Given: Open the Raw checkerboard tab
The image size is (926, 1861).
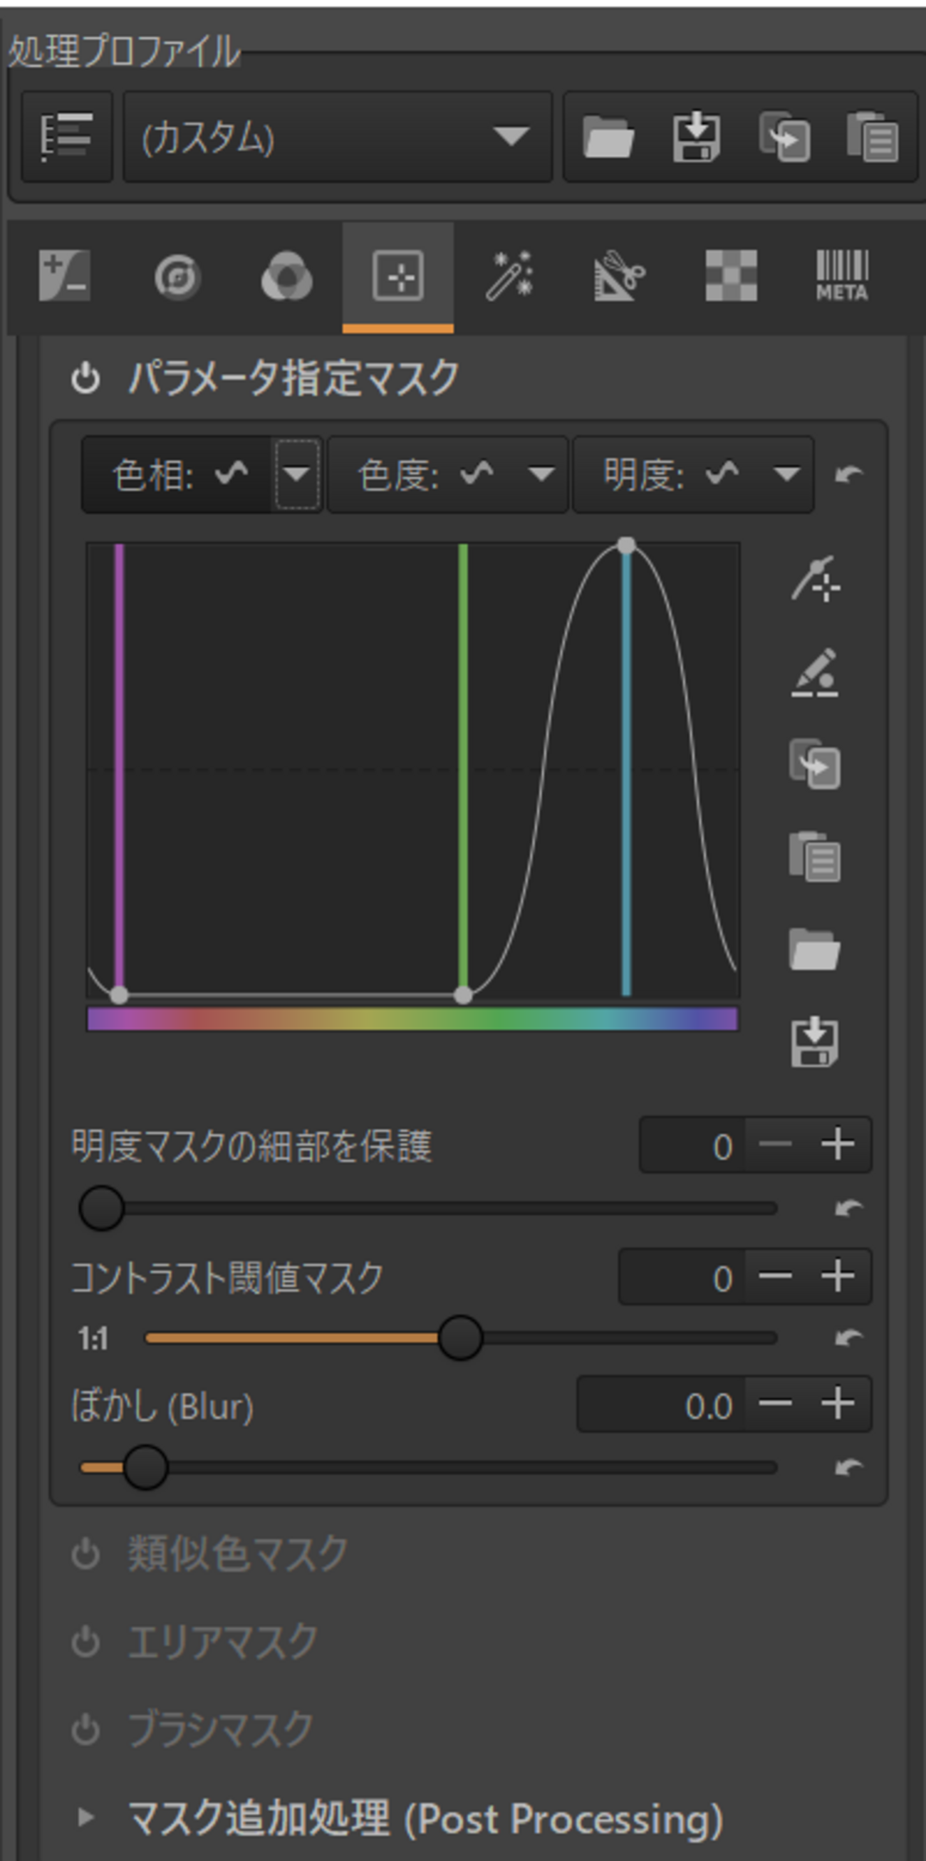Looking at the screenshot, I should (x=731, y=276).
